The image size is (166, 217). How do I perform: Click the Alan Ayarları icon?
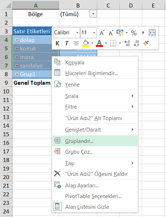(57, 185)
